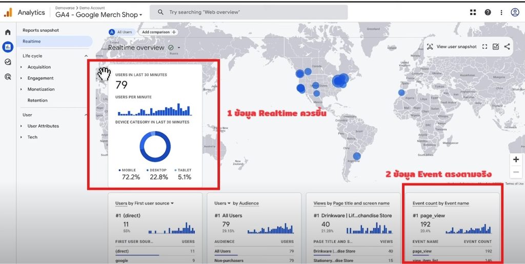This screenshot has height=264, width=525.
Task: Expand the Tech menu
Action: [x=21, y=137]
